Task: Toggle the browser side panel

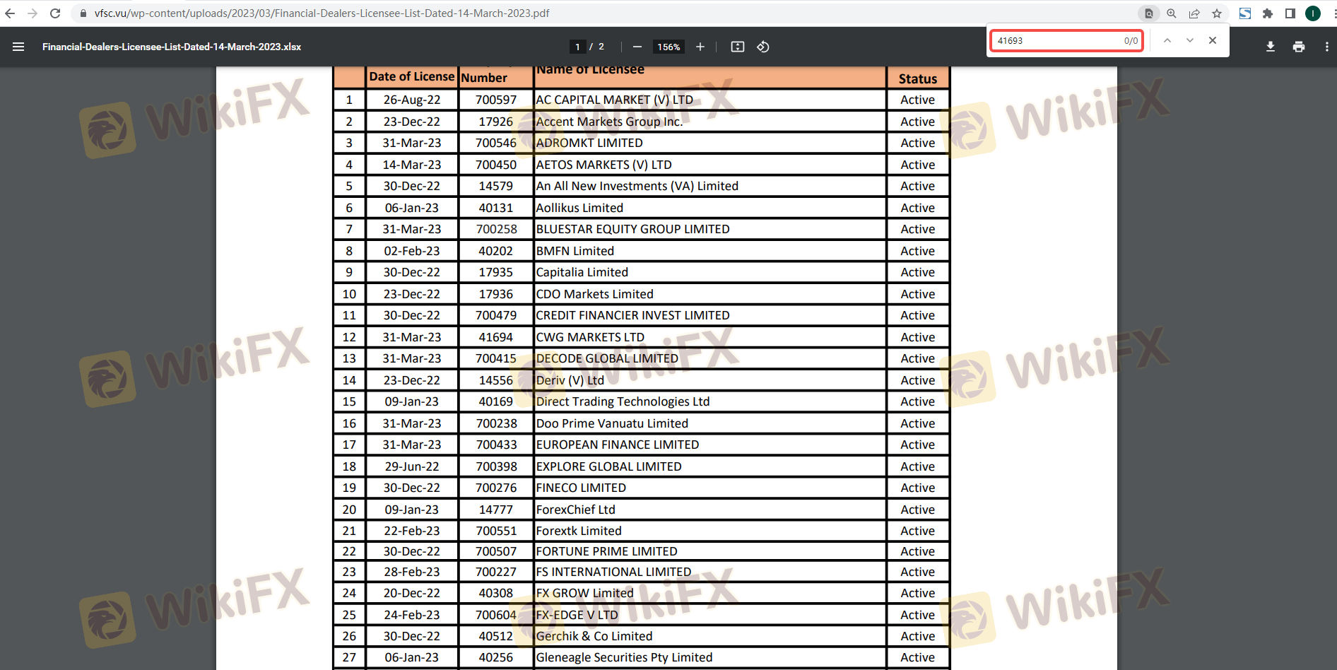Action: [x=1290, y=13]
